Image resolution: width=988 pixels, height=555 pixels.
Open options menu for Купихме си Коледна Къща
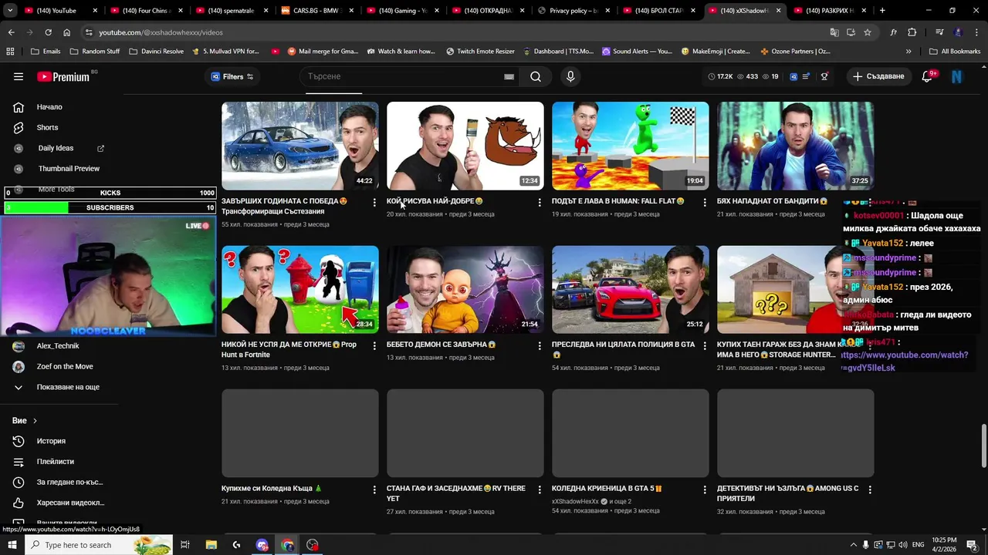[x=374, y=489]
